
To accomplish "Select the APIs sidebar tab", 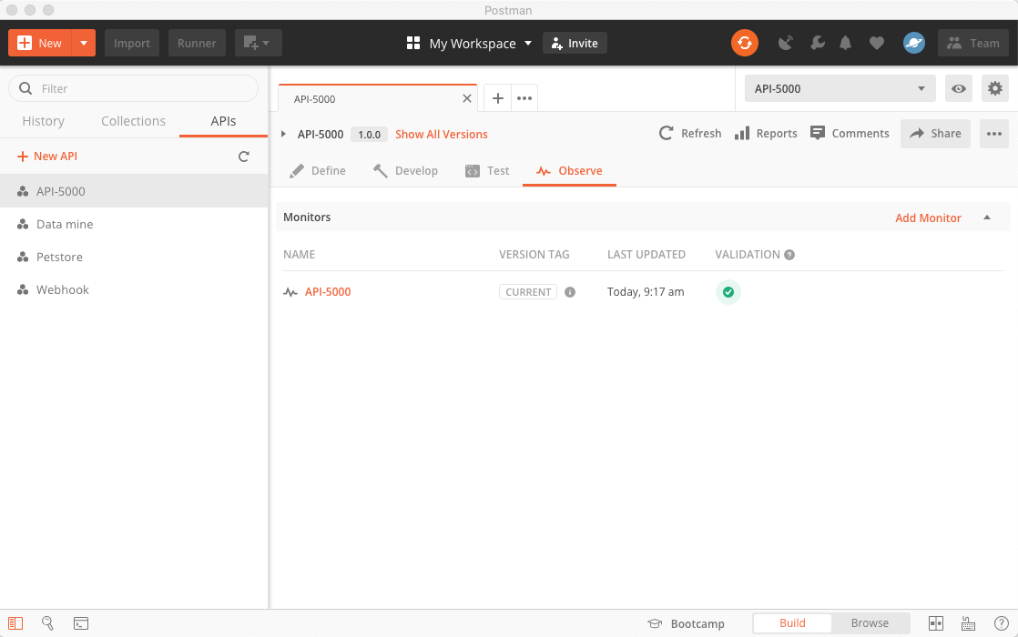I will coord(223,121).
